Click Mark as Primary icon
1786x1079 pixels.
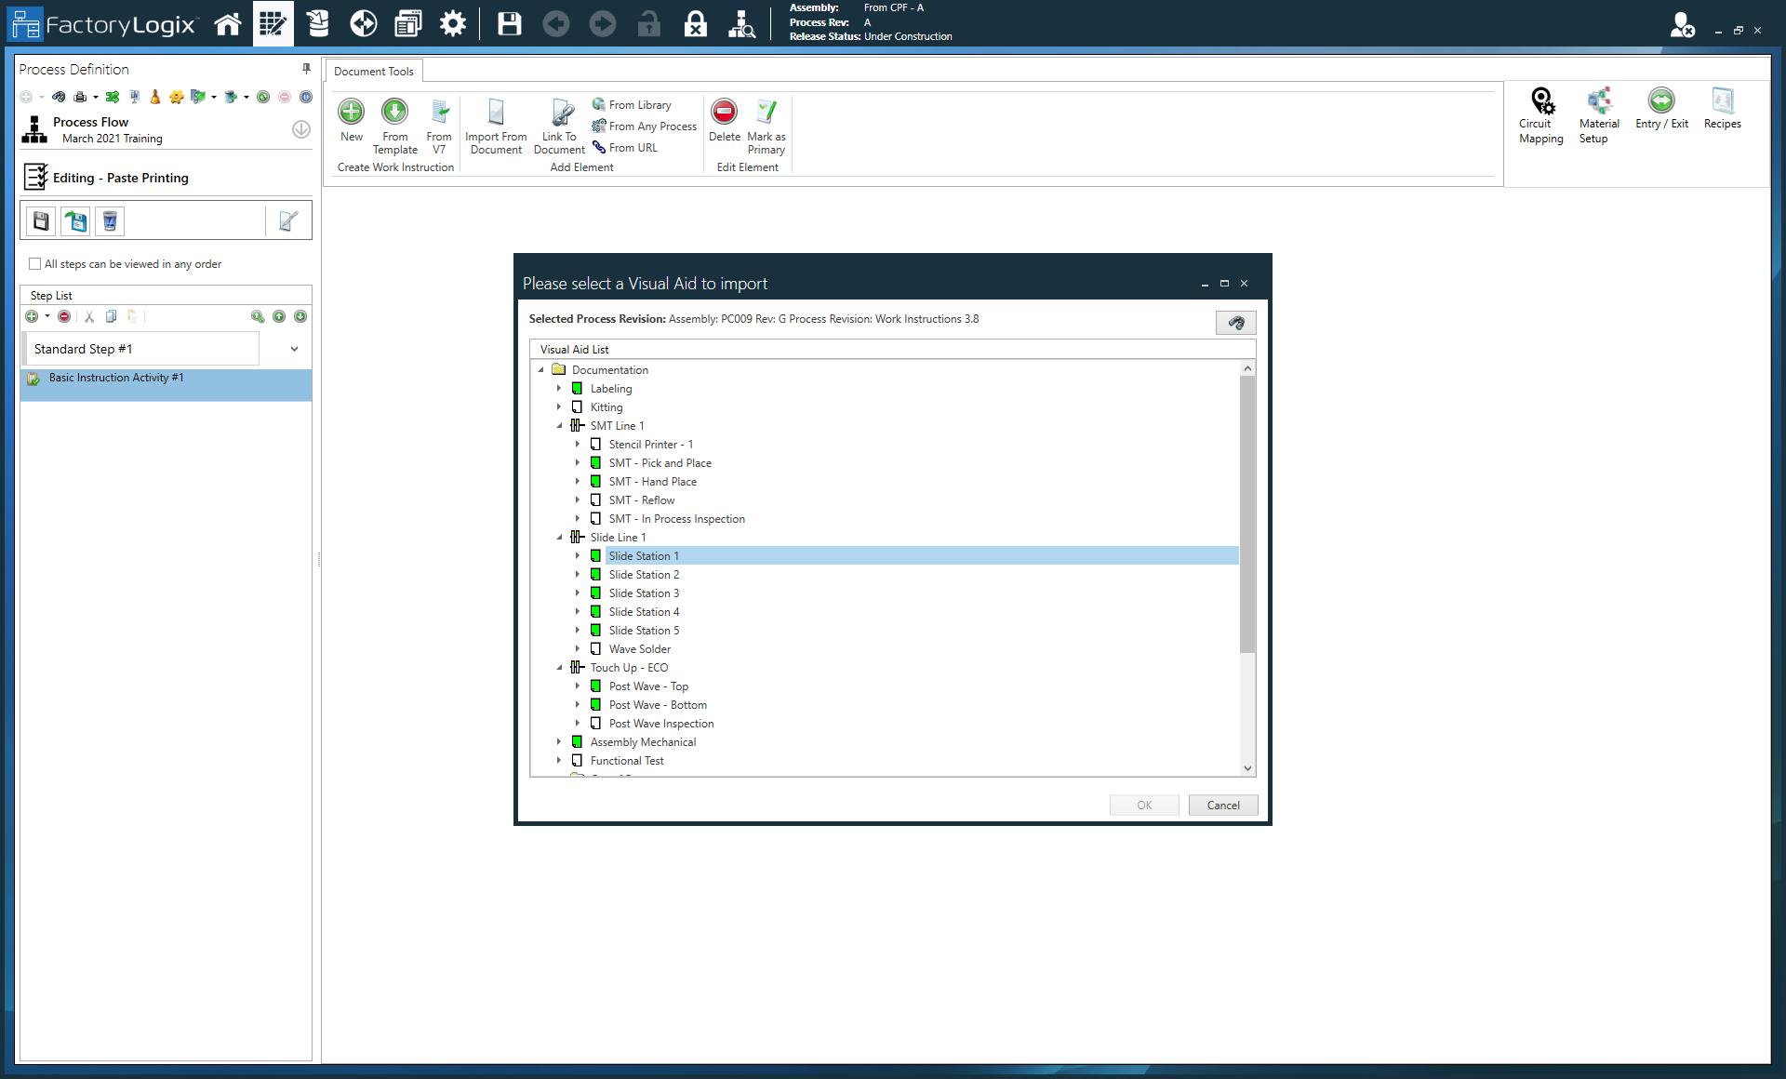click(x=766, y=113)
